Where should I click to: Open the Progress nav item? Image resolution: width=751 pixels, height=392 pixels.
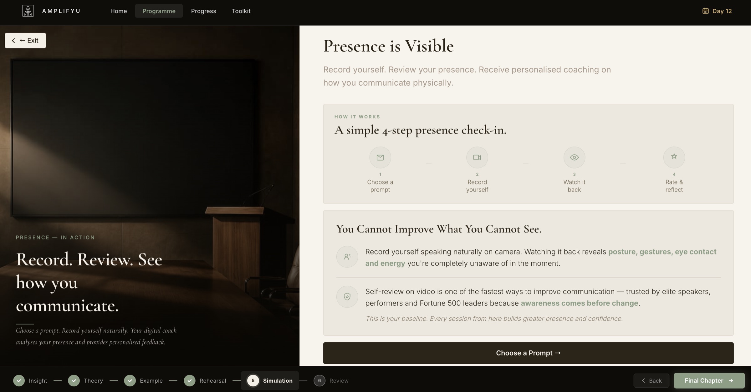pyautogui.click(x=204, y=11)
